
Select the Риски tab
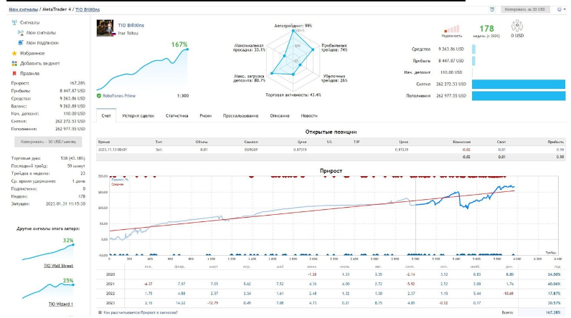tap(205, 115)
